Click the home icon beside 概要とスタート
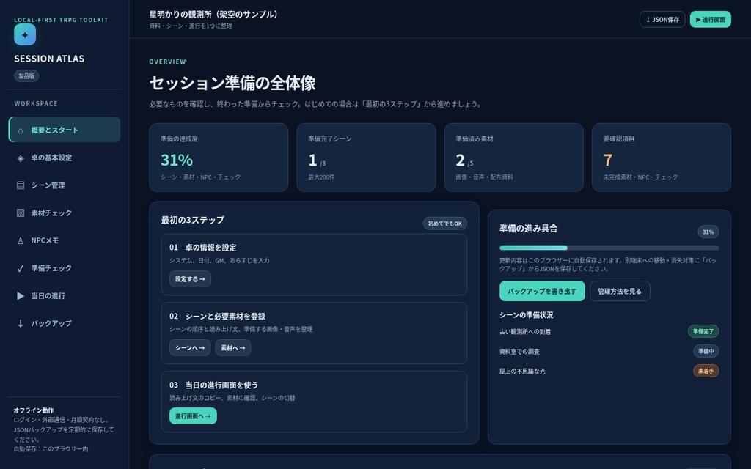 (21, 130)
